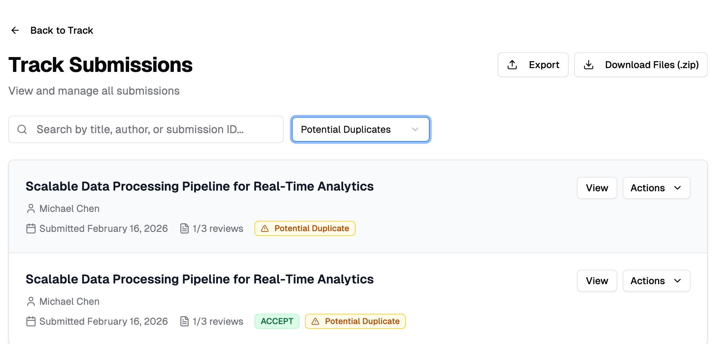
Task: Click reviews document icon on second submission
Action: [x=185, y=321]
